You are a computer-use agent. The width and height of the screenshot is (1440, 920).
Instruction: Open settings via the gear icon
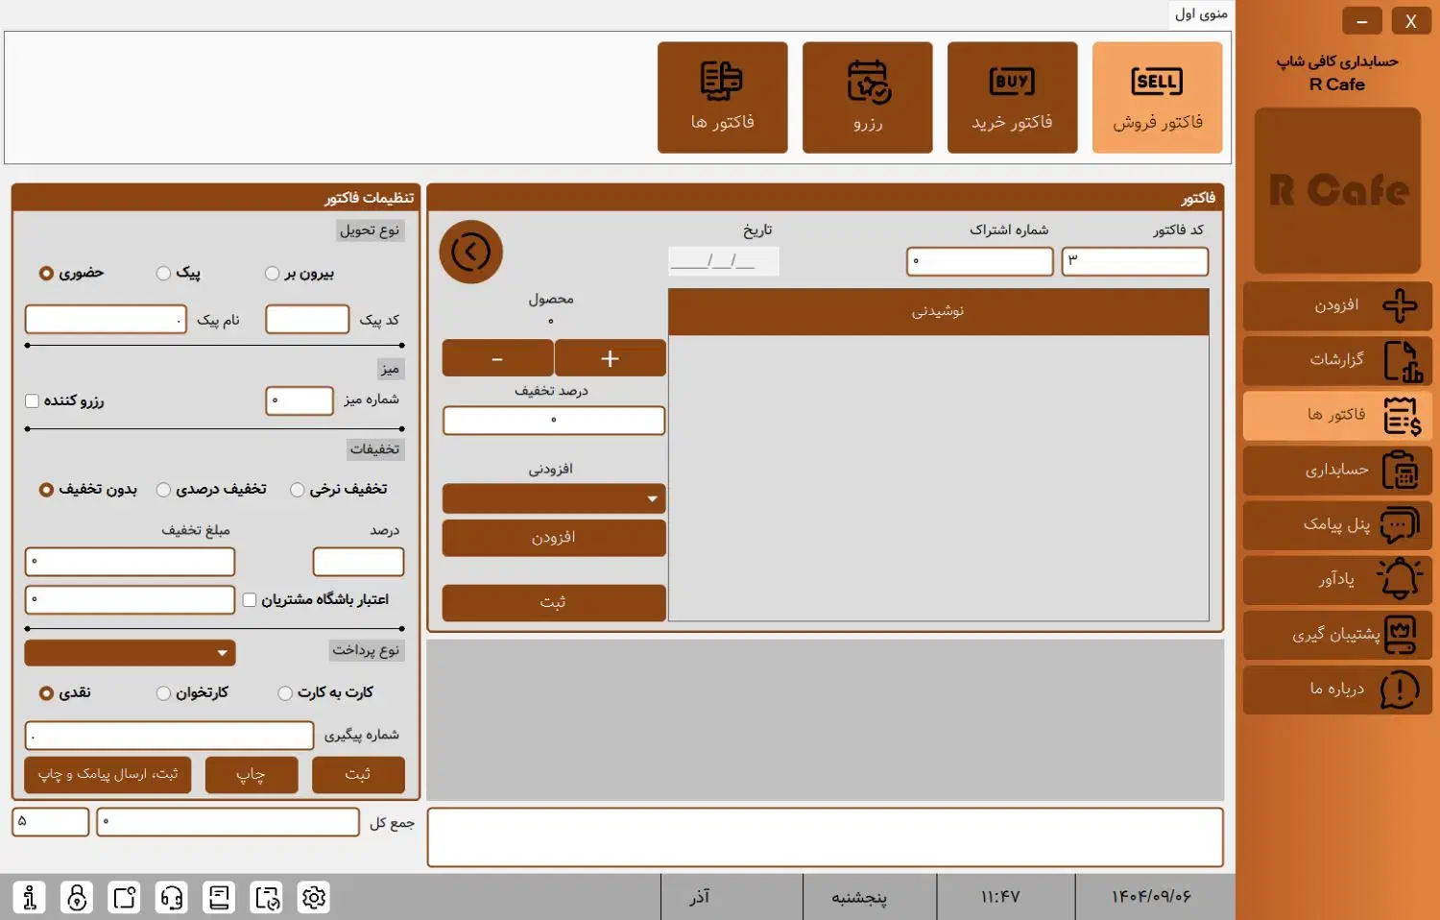[314, 898]
